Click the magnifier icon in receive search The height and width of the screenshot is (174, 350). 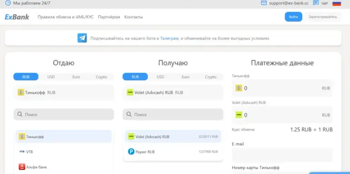[x=129, y=114]
